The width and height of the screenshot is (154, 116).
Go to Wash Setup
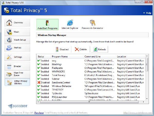(17, 40)
